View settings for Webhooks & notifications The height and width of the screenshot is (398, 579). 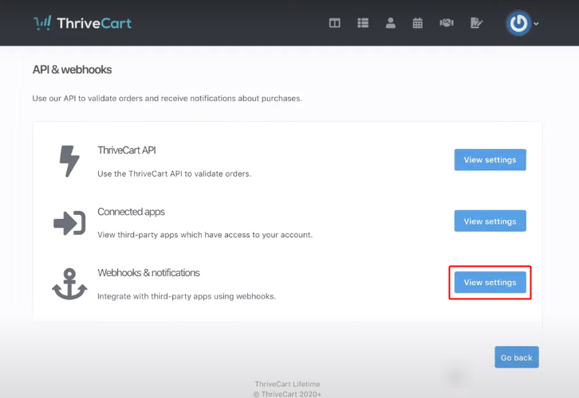[x=490, y=283]
